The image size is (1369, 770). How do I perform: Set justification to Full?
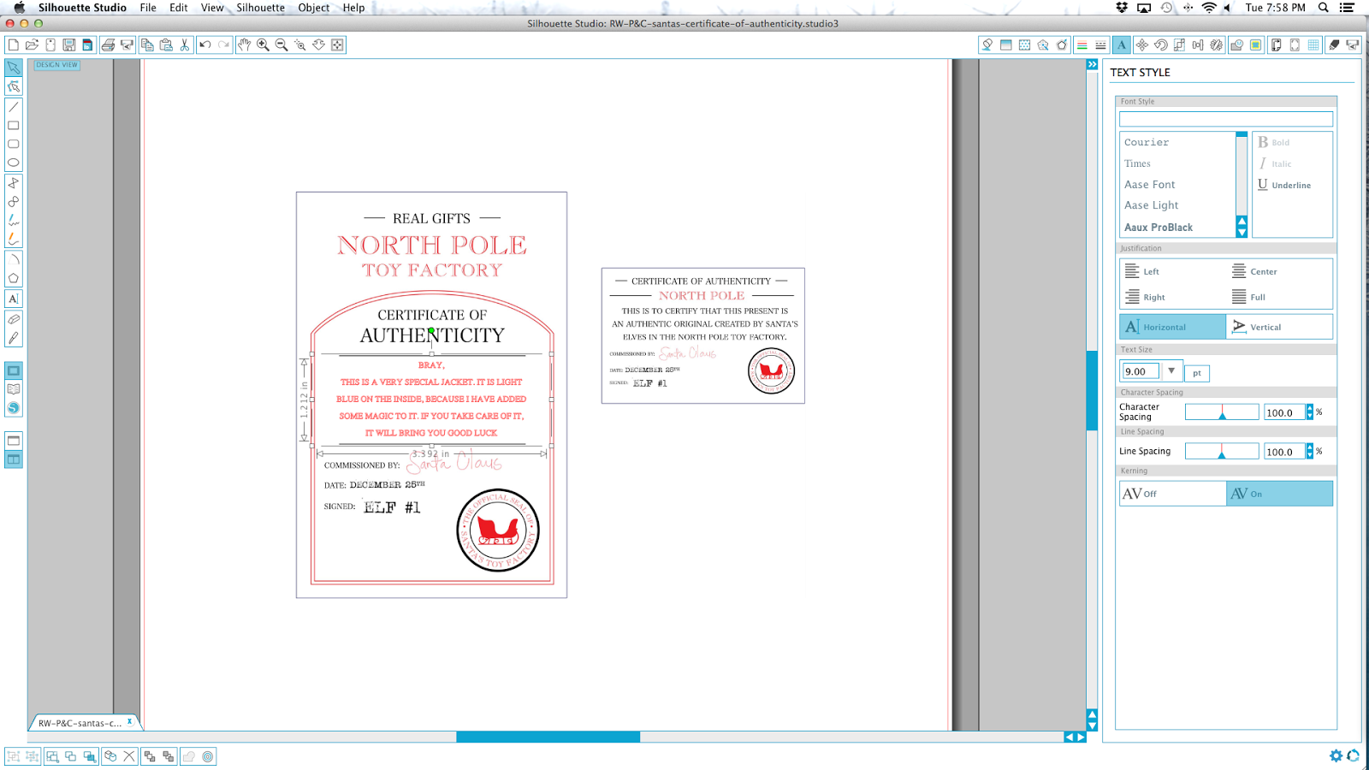coord(1248,297)
